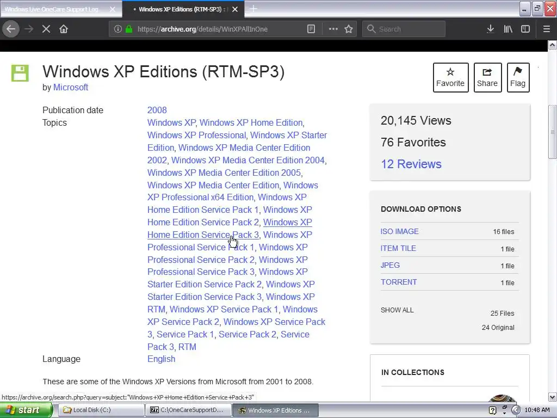Open the Firefox hamburger menu
The image size is (557, 418).
[546, 29]
